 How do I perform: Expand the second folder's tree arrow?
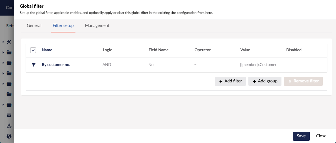[3, 63]
